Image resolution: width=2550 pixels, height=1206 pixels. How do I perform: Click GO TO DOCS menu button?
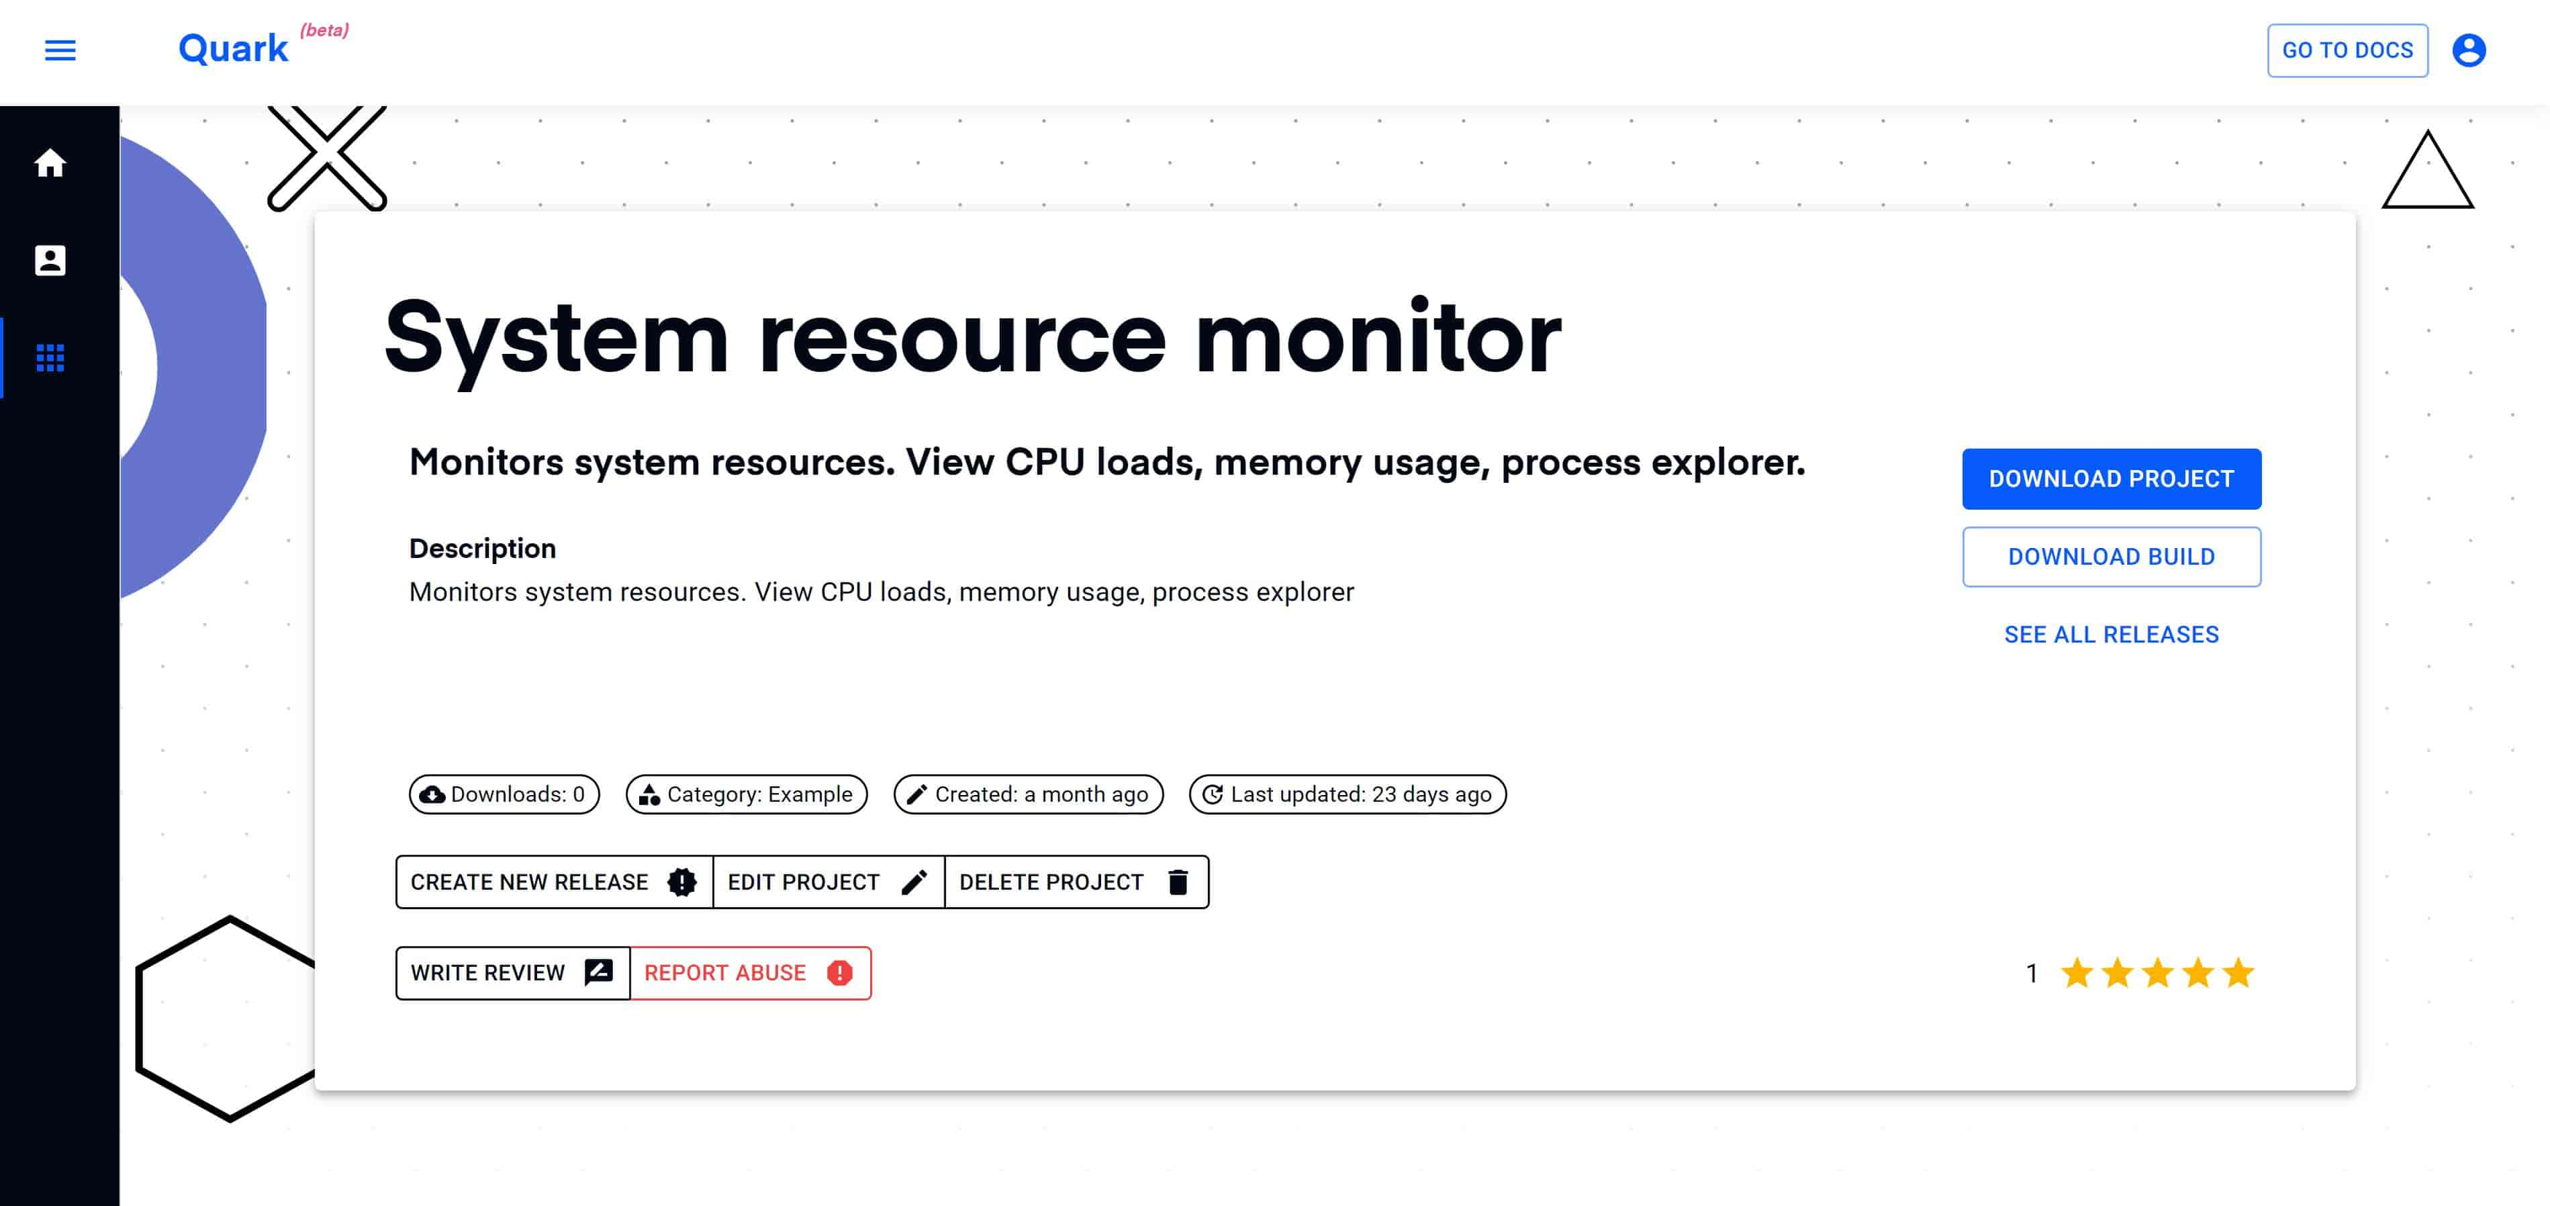pyautogui.click(x=2347, y=49)
